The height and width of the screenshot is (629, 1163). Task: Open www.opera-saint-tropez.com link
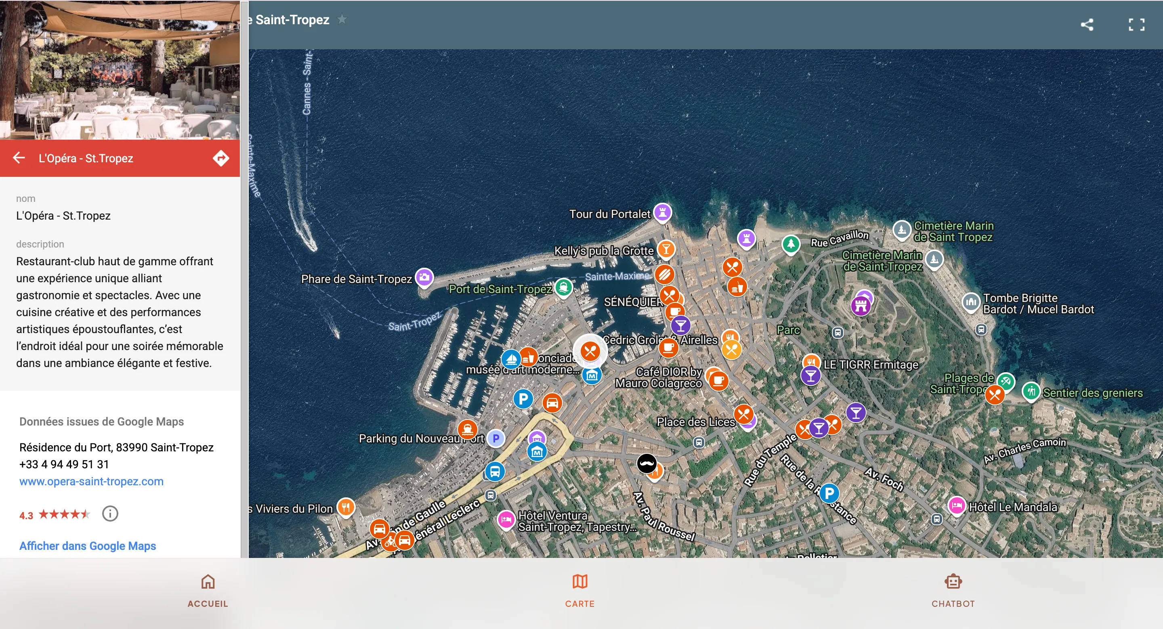[91, 481]
